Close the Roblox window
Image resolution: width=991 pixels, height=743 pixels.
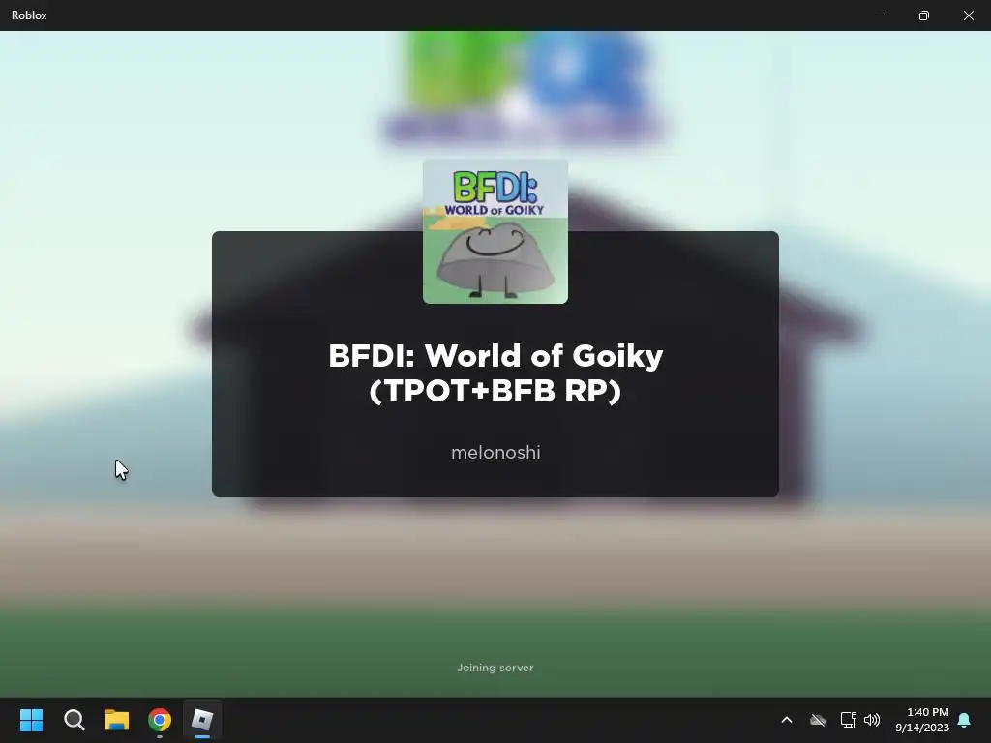click(x=968, y=15)
